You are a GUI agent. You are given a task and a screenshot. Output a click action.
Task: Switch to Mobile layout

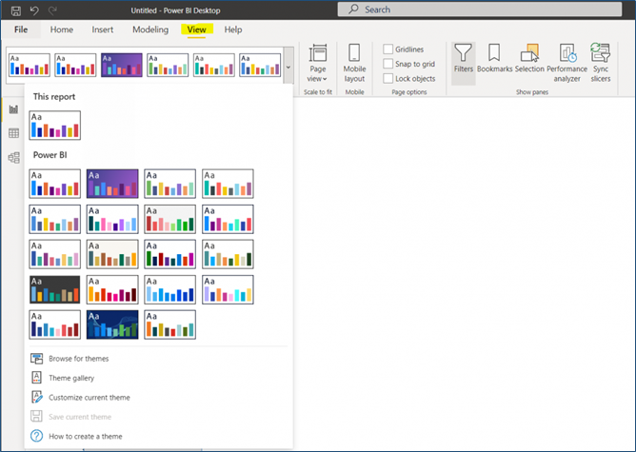pos(354,63)
